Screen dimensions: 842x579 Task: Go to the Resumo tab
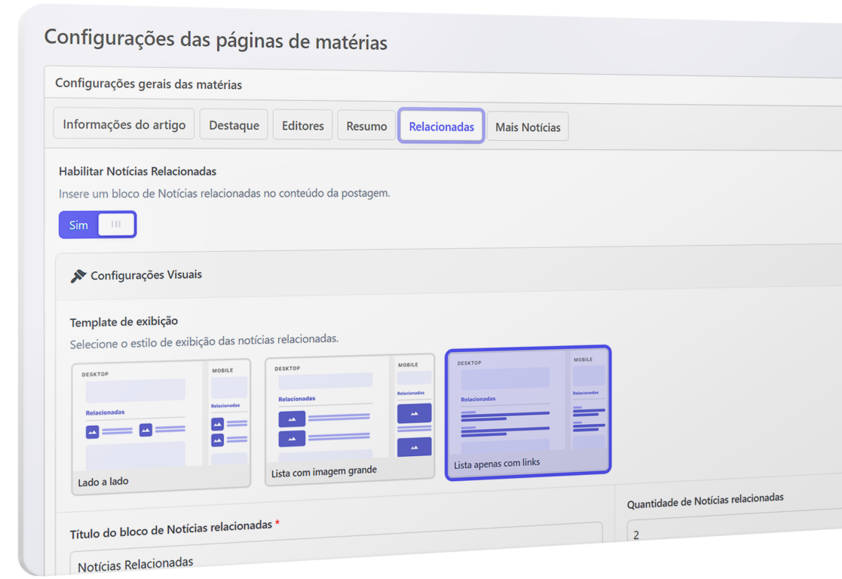(366, 126)
